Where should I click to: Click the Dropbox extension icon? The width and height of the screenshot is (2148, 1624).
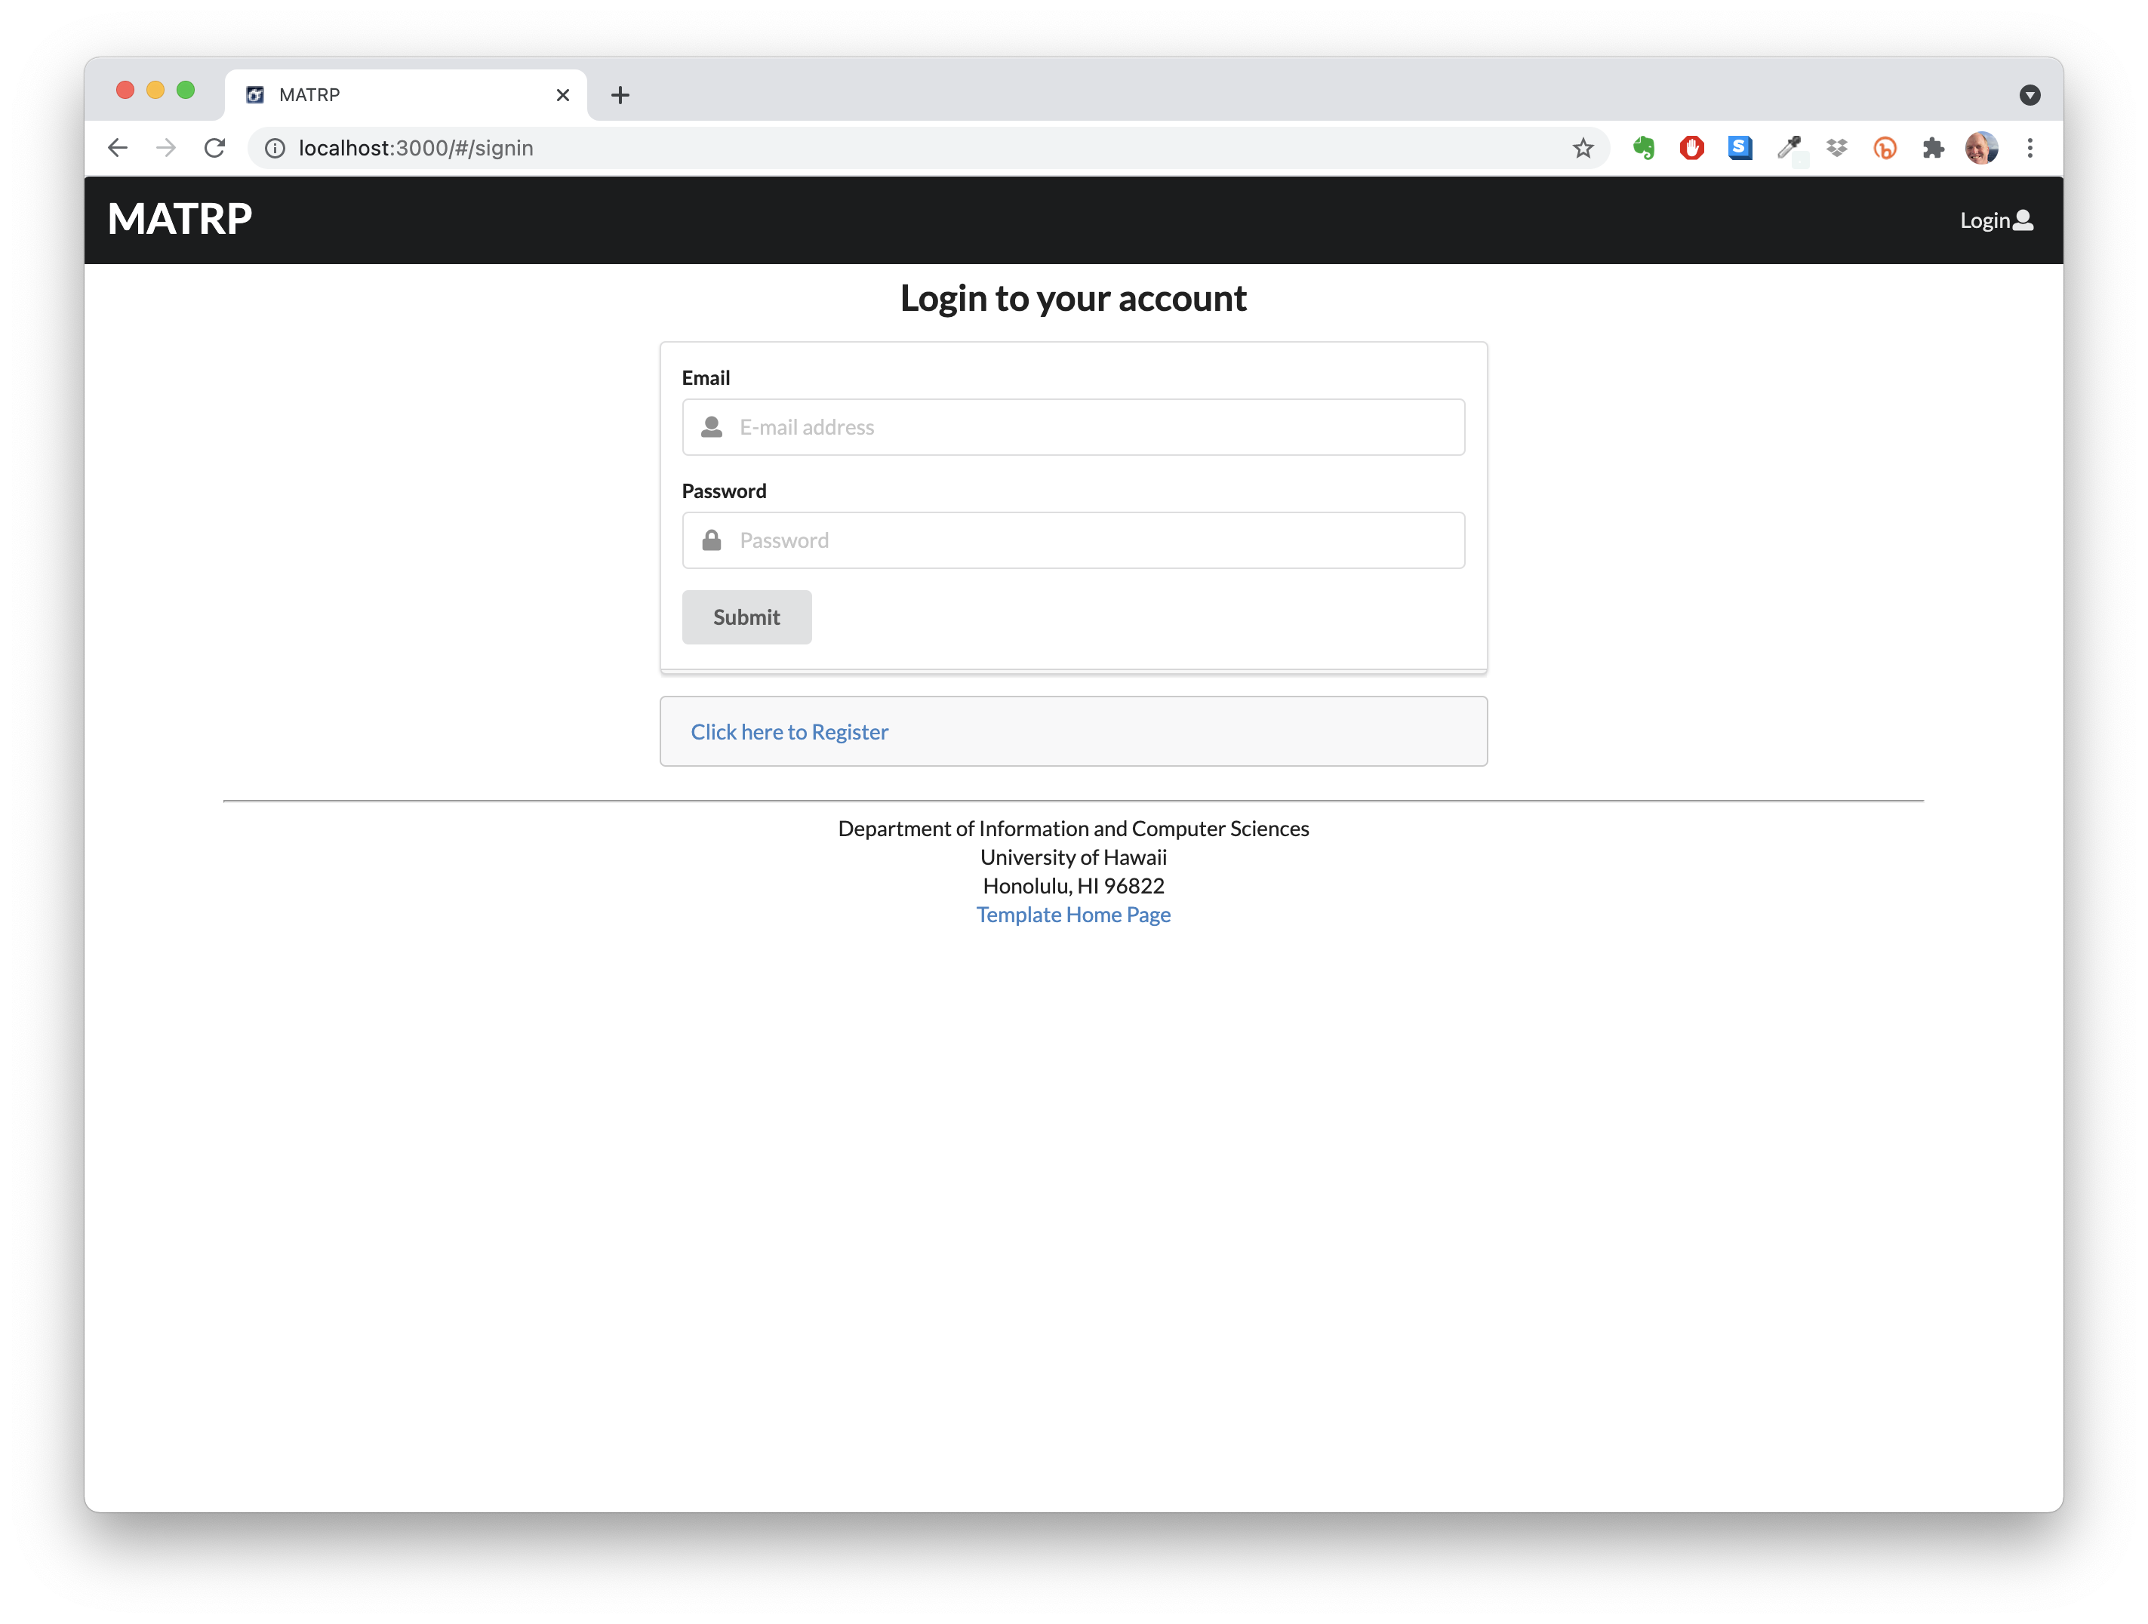1836,148
